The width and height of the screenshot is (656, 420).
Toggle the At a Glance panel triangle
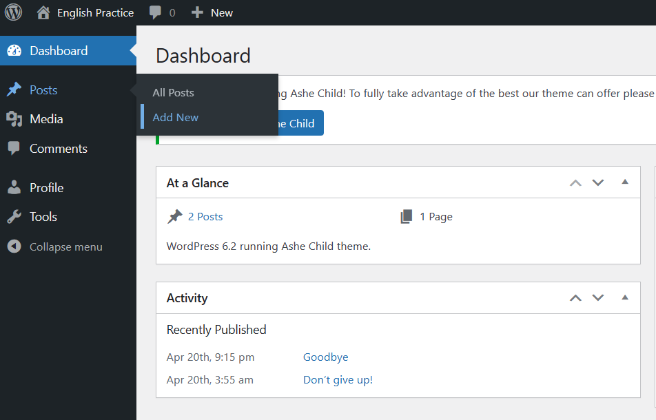click(x=625, y=182)
